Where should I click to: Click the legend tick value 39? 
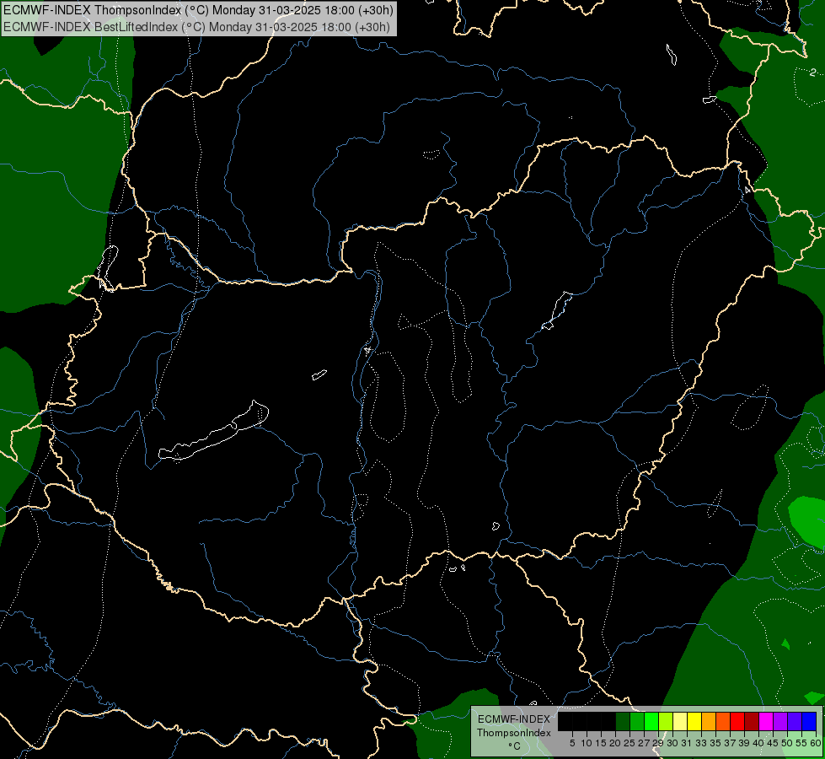[744, 743]
